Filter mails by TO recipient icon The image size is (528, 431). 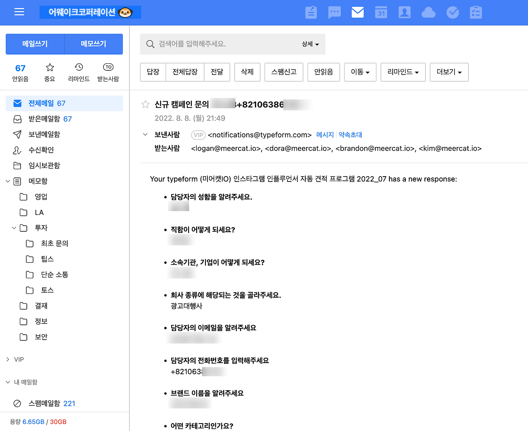coord(108,72)
